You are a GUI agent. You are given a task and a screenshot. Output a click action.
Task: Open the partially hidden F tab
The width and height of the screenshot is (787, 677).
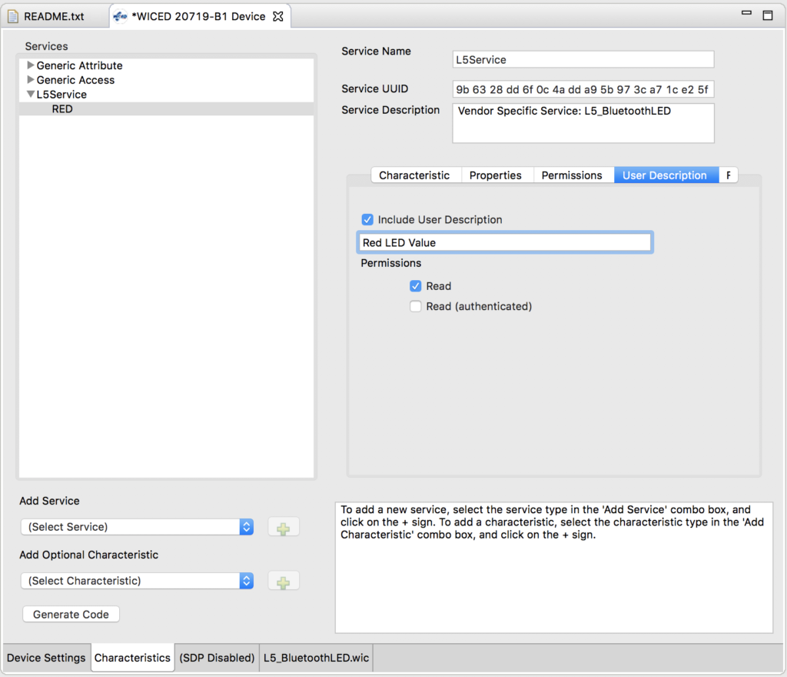pos(729,175)
